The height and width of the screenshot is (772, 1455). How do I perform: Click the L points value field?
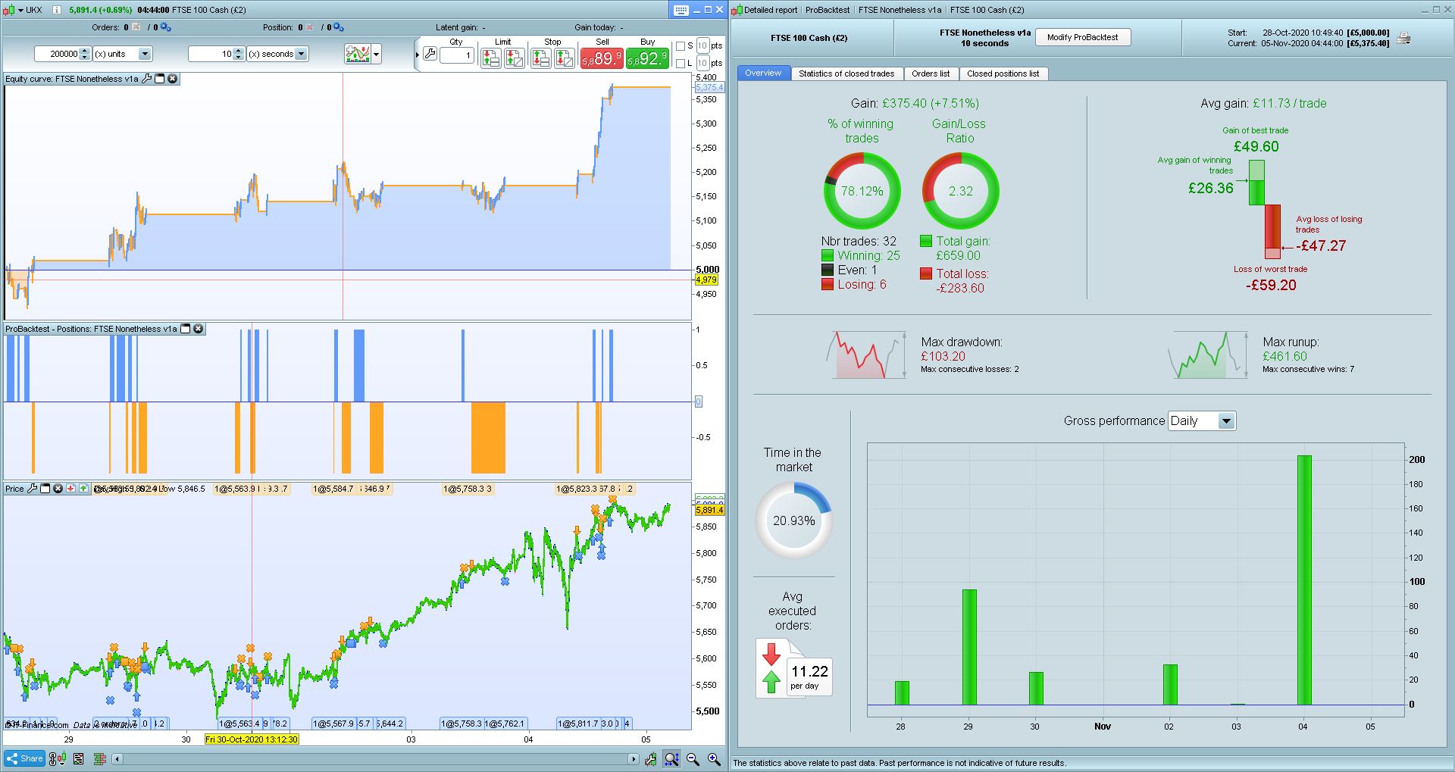(703, 63)
